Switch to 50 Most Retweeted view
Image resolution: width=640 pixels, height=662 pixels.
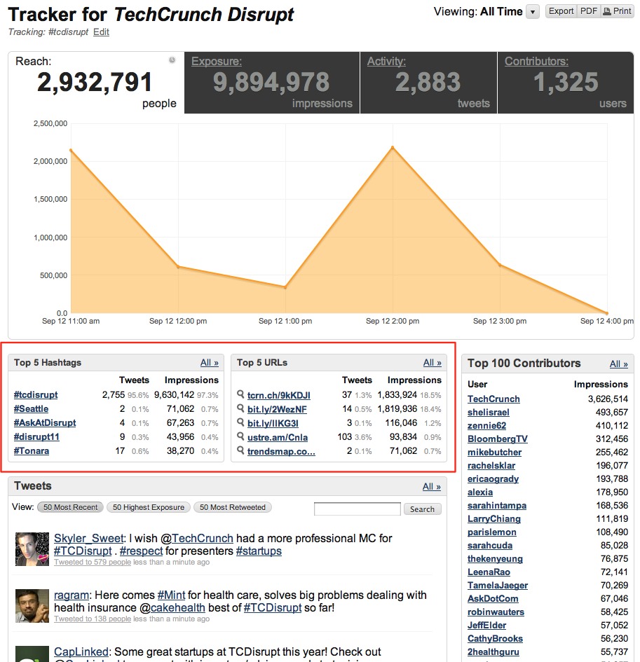point(232,507)
